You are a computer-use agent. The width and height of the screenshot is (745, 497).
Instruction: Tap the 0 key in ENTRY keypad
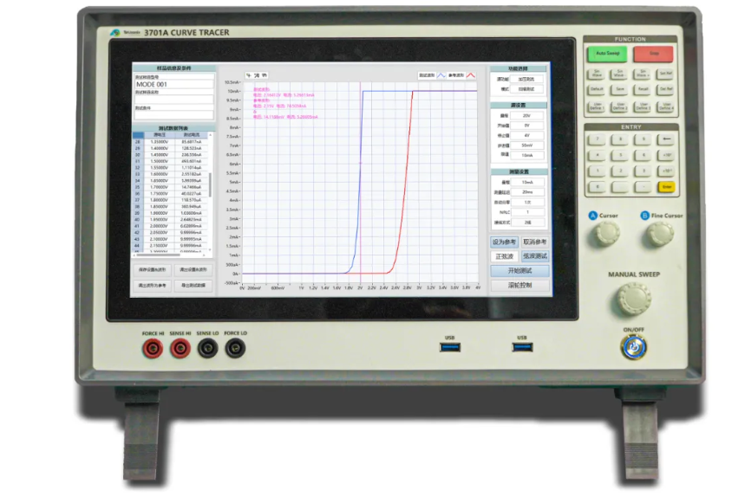598,187
